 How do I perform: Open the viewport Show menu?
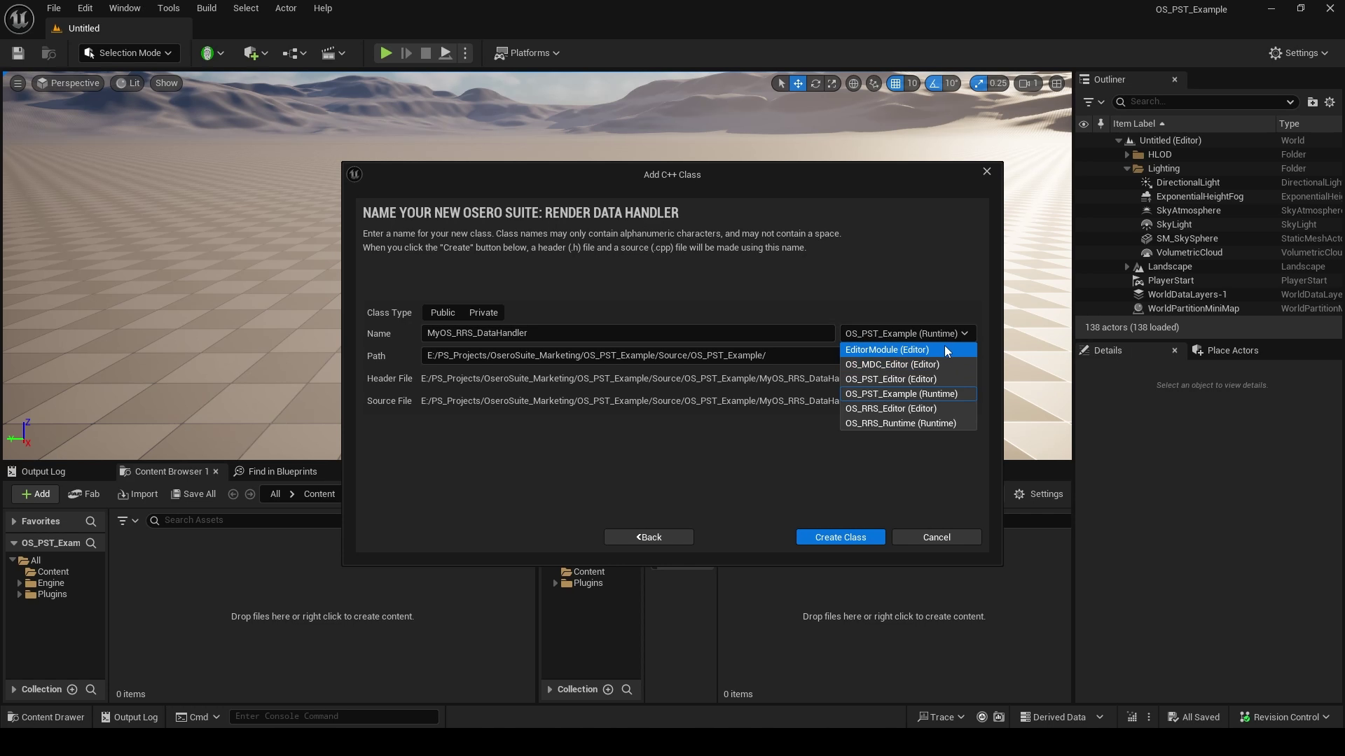point(166,83)
